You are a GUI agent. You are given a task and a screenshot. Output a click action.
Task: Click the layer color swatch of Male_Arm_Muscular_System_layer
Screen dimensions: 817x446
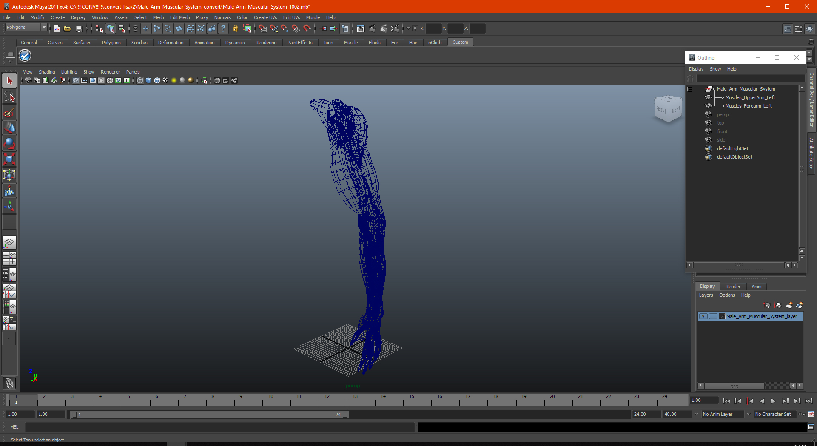[722, 316]
